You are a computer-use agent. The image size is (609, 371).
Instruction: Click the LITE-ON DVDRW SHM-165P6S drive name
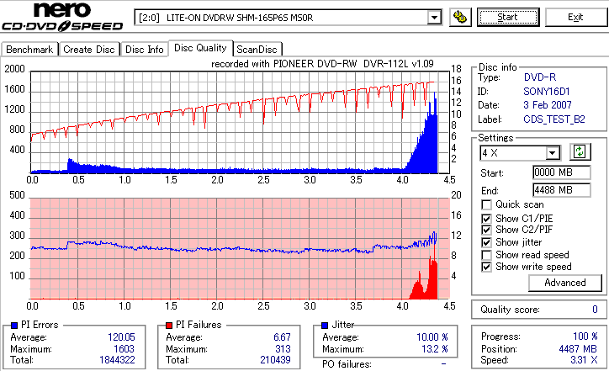240,18
